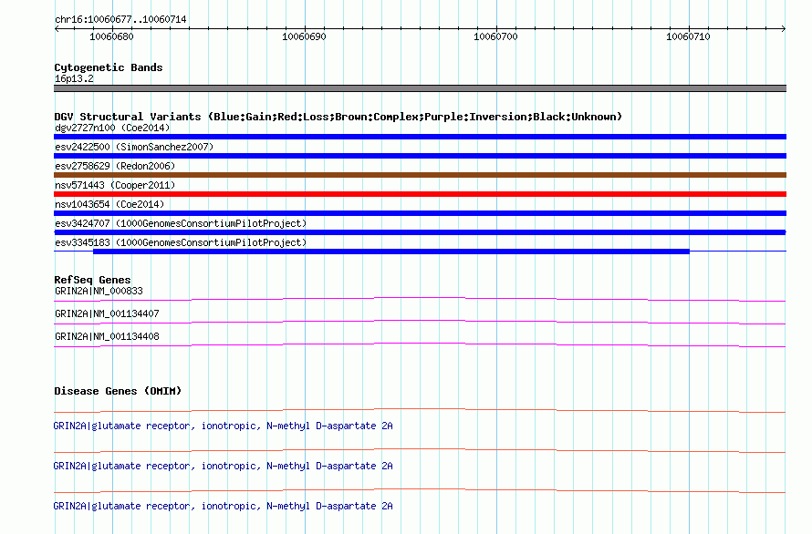This screenshot has height=534, width=812.
Task: Click the RefSeq Genes track title
Action: [x=92, y=280]
